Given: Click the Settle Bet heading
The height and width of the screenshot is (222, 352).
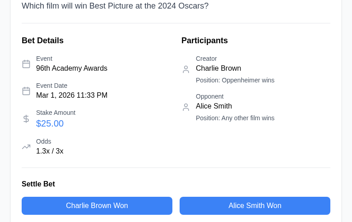Looking at the screenshot, I should (x=38, y=184).
